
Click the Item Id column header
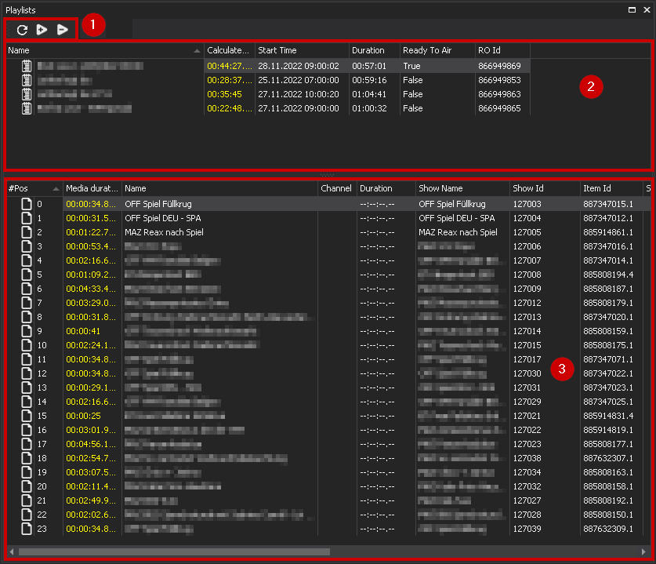tap(610, 188)
